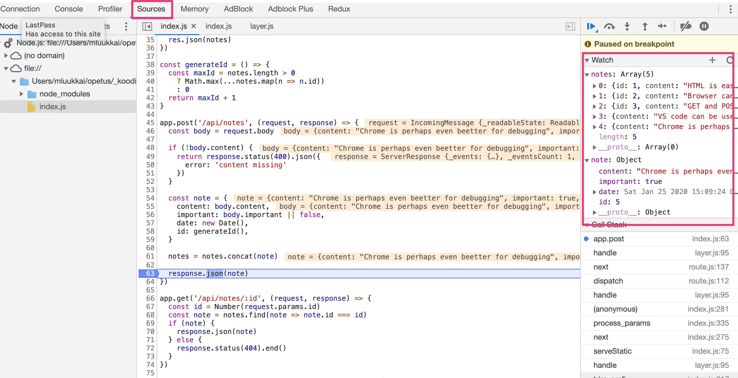Set a breakpoint on line 61
738x378 pixels.
[150, 256]
